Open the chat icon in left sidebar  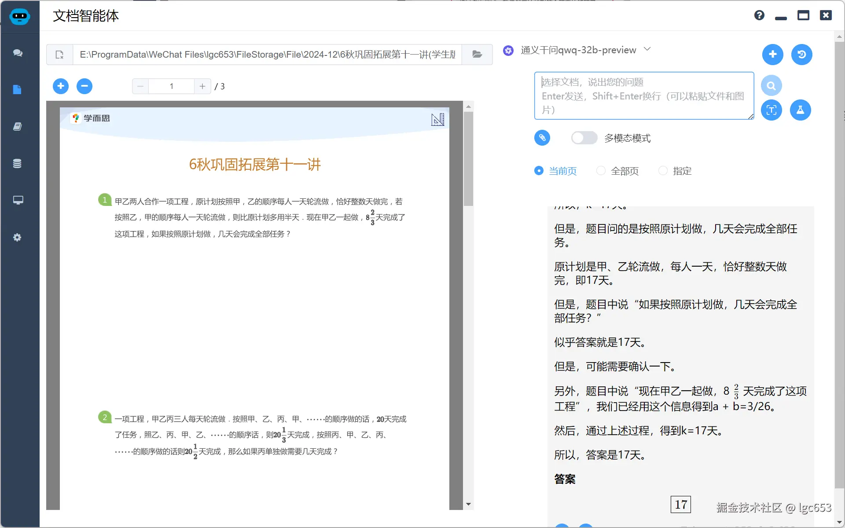coord(18,53)
